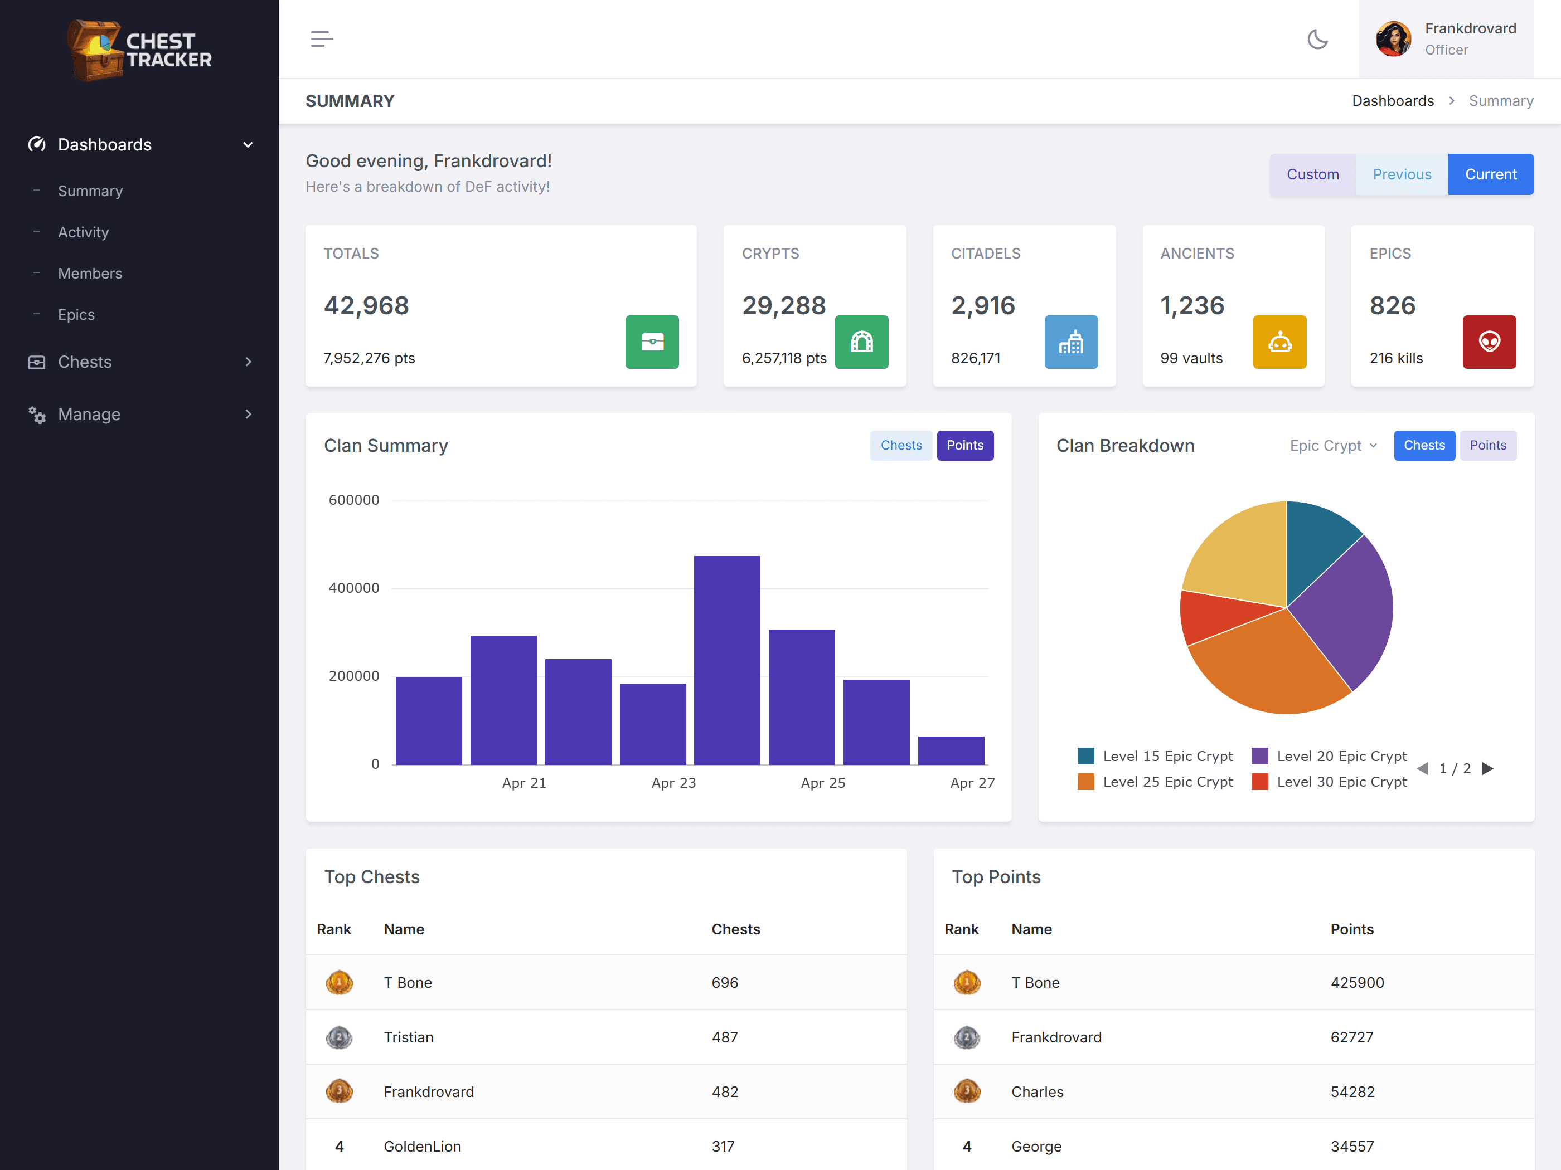
Task: Toggle dark mode with moon icon
Action: click(1317, 39)
